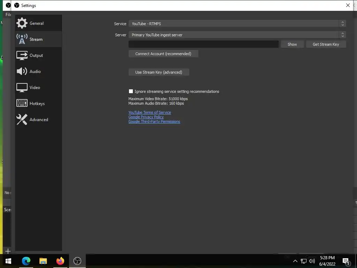Screen dimensions: 357x268
Task: Open the Advanced tools icon
Action: pyautogui.click(x=22, y=119)
